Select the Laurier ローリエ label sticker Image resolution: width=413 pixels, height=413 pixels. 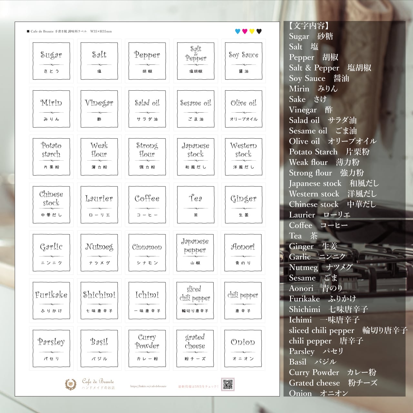click(x=99, y=205)
